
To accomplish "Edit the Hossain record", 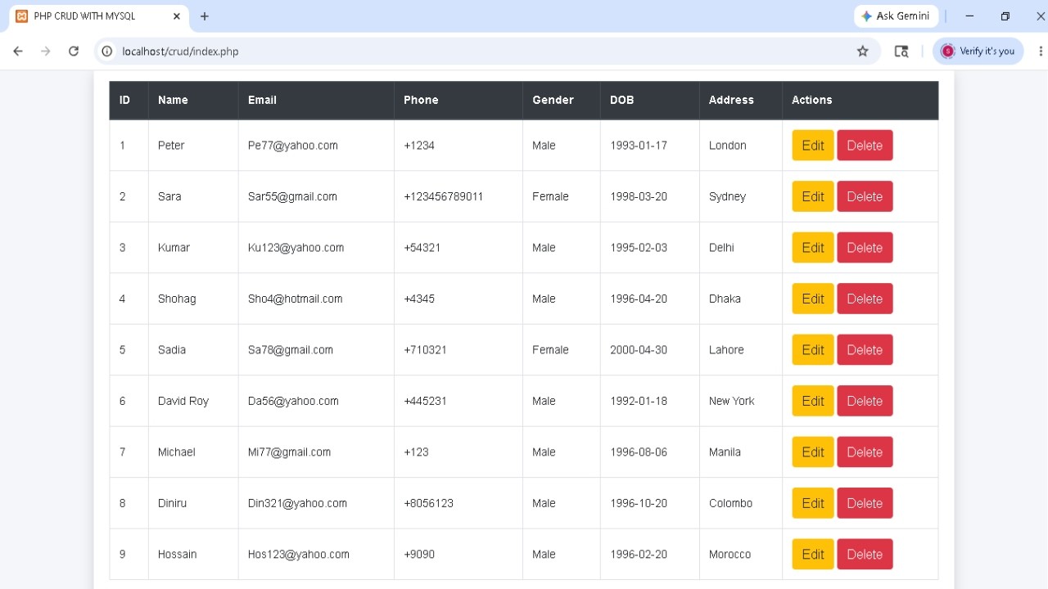I will pos(813,555).
